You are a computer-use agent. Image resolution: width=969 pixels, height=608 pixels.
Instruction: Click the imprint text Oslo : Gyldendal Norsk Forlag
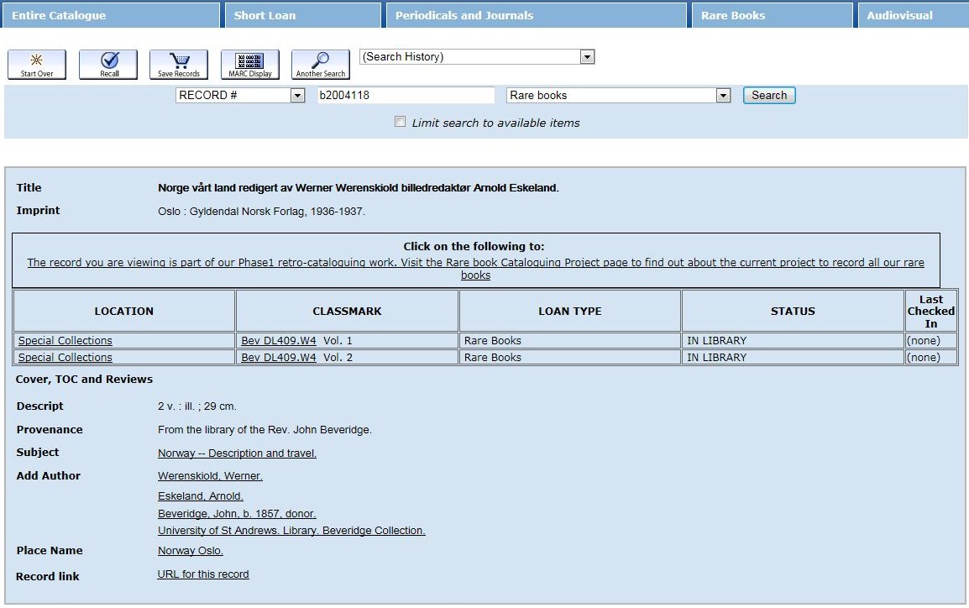261,212
